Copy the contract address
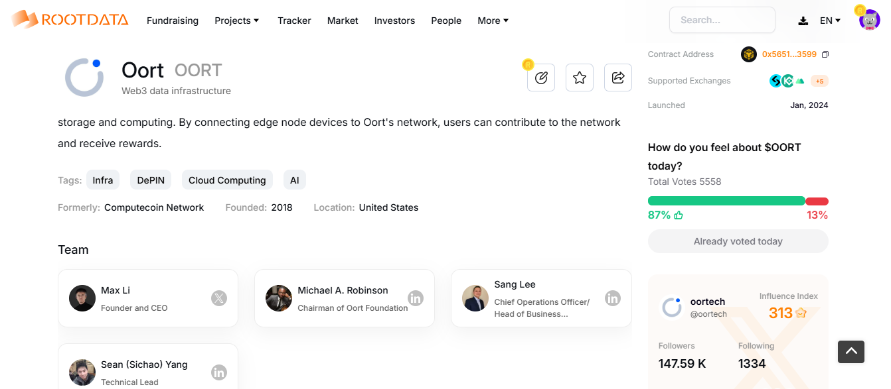The image size is (891, 389). pyautogui.click(x=825, y=54)
